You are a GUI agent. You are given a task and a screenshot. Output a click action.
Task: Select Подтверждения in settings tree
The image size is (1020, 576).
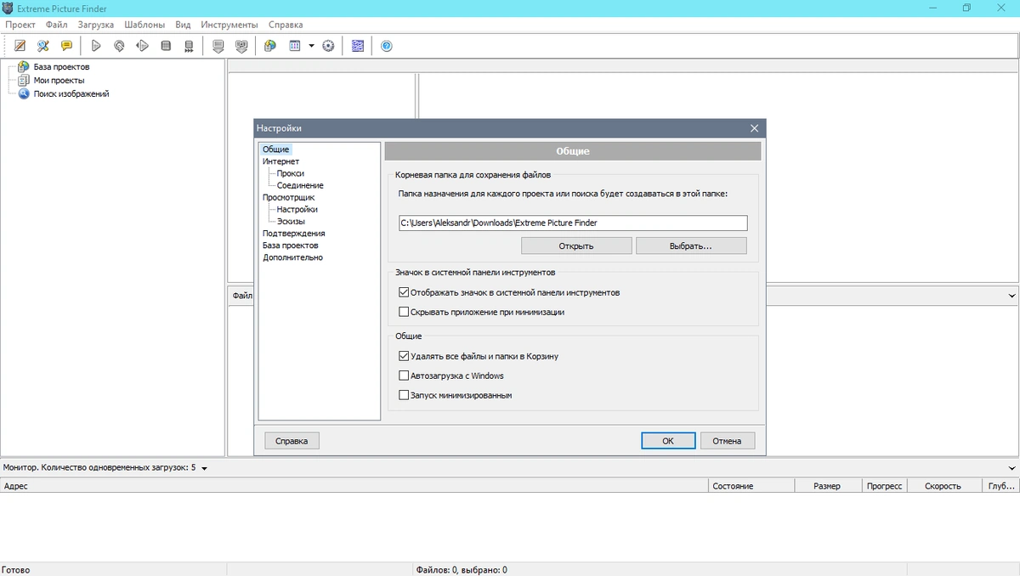[x=293, y=233]
